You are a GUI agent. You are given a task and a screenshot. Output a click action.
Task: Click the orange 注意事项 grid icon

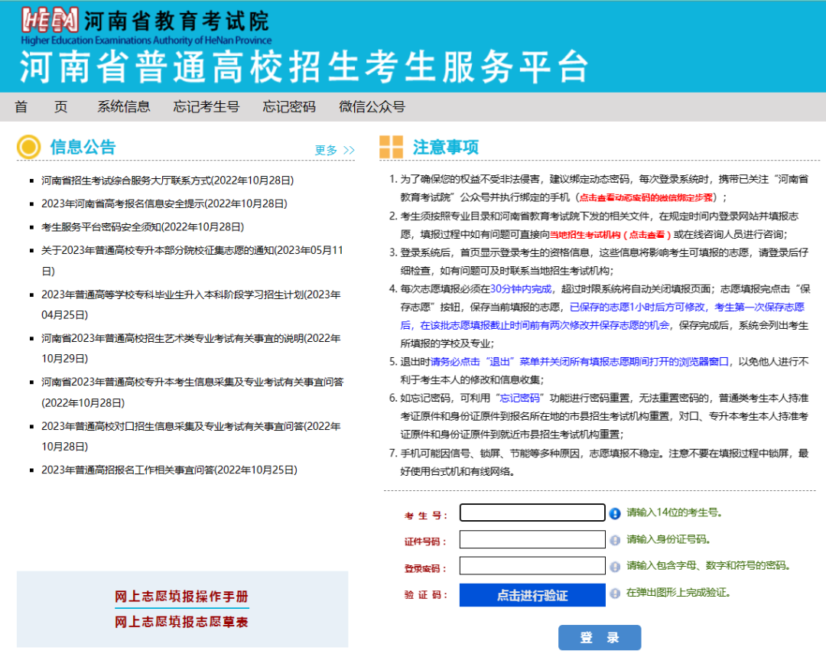[x=391, y=147]
